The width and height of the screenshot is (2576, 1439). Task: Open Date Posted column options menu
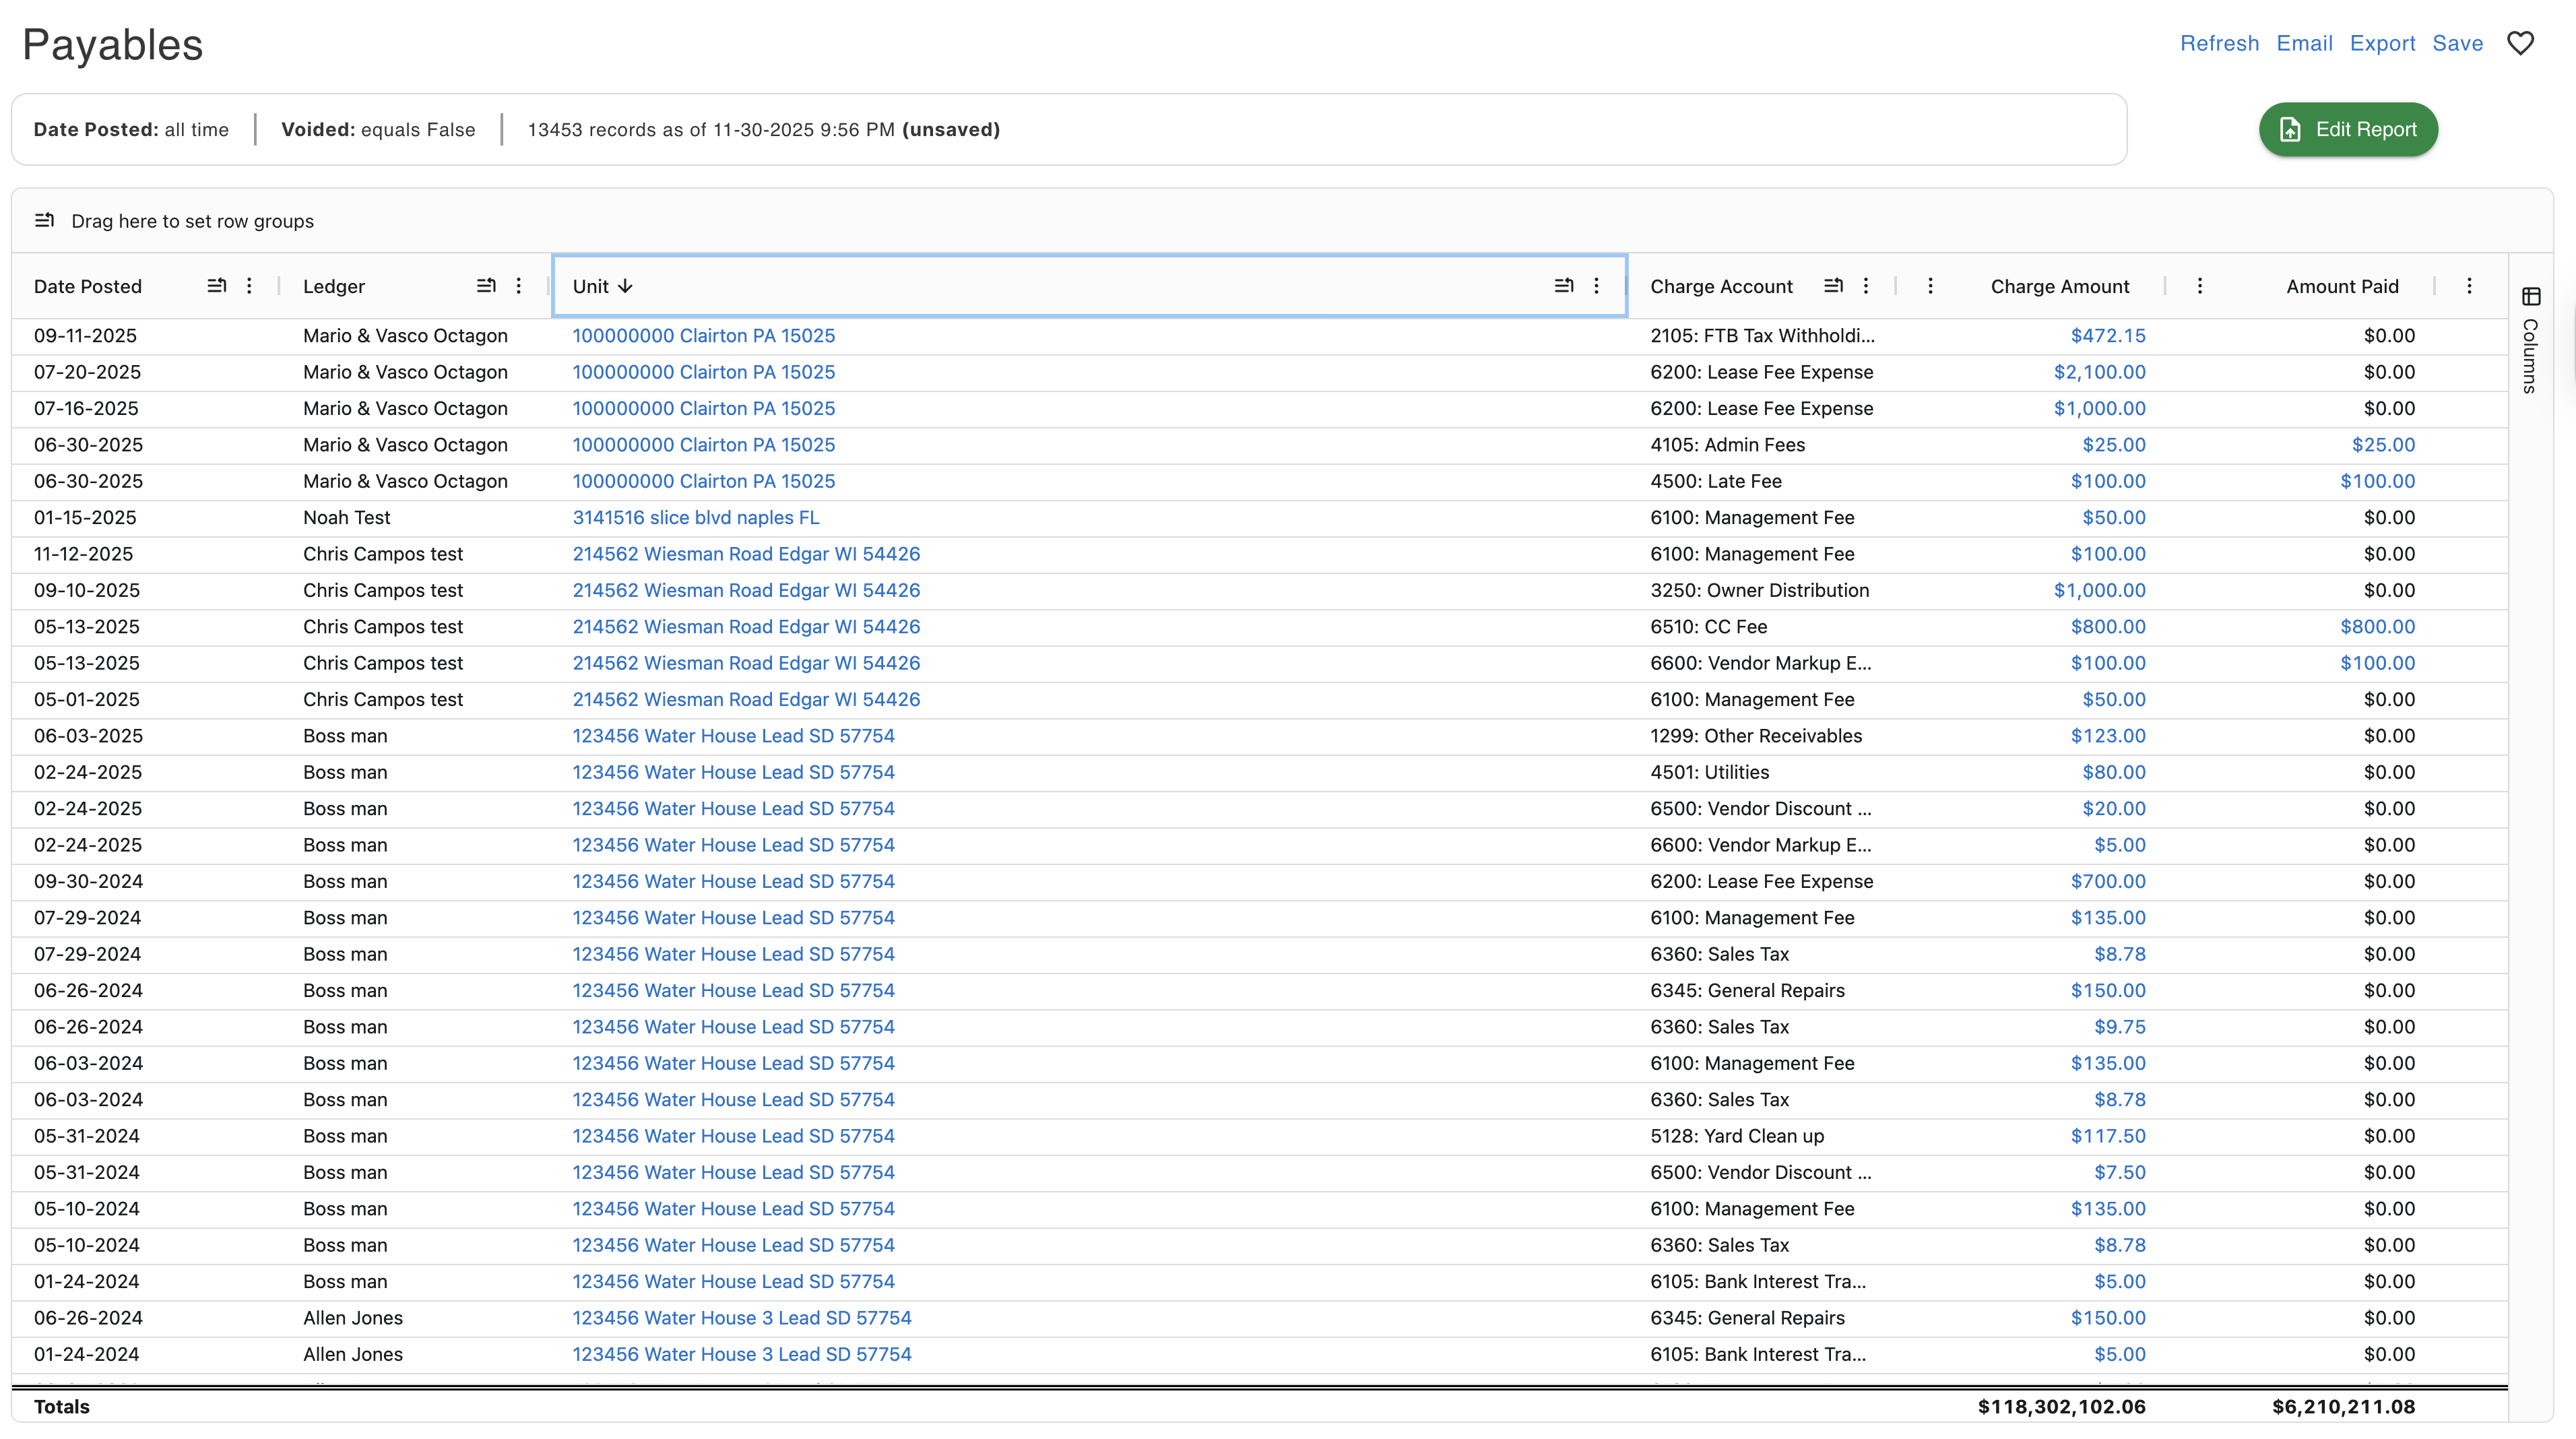249,286
